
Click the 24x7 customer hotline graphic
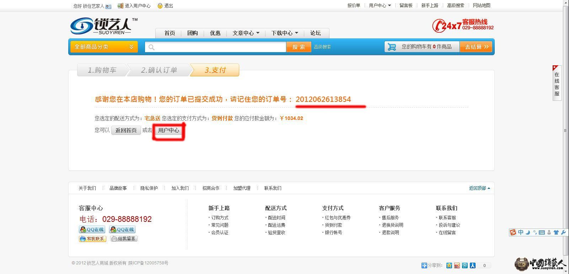point(463,25)
